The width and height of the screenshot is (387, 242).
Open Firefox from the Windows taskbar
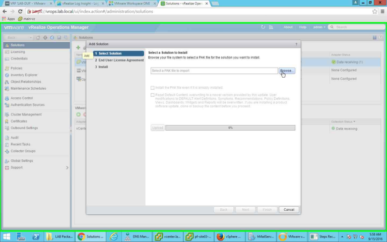(220, 236)
